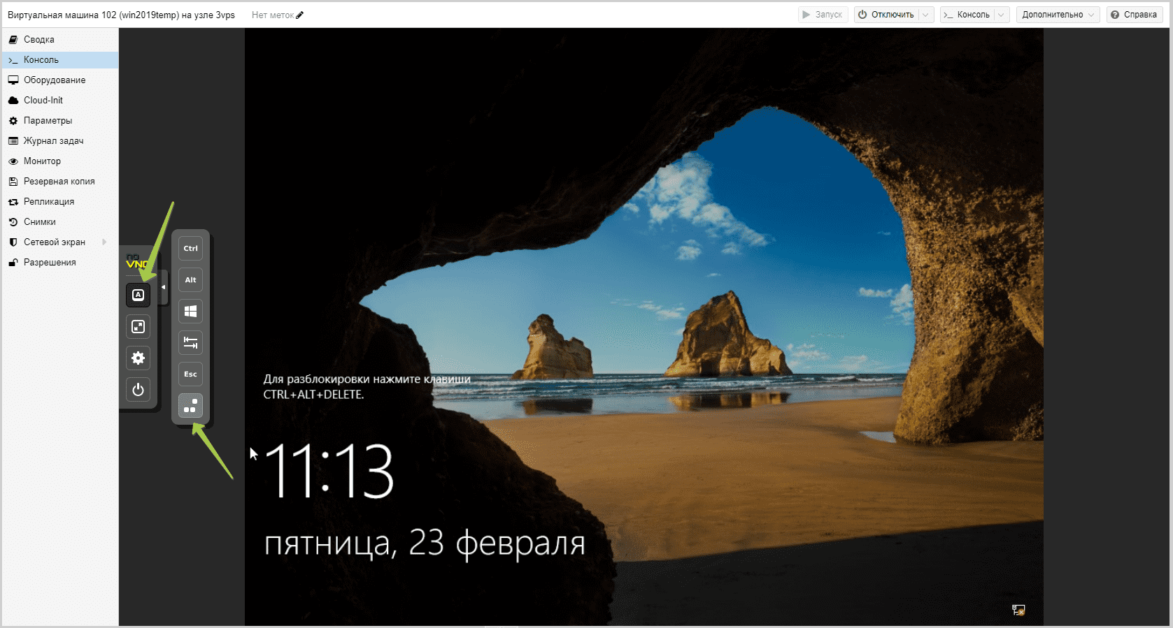Toggle the noVNC extra keys panel
Screen dimensions: 1173x628
[x=138, y=295]
